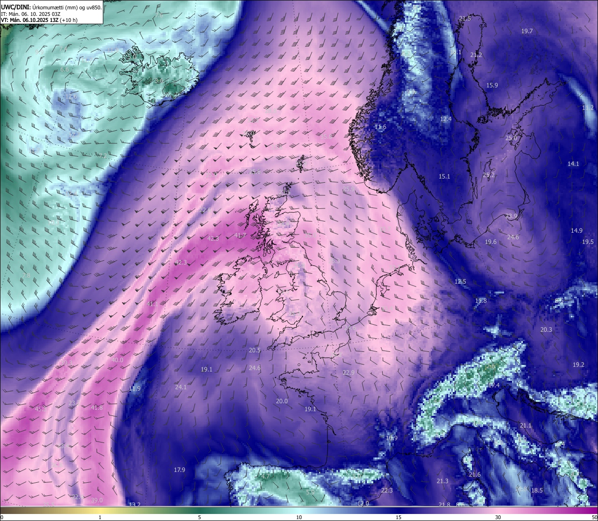598x521 pixels.
Task: Click the value 15.1 over southern Sweden
Action: pos(444,176)
